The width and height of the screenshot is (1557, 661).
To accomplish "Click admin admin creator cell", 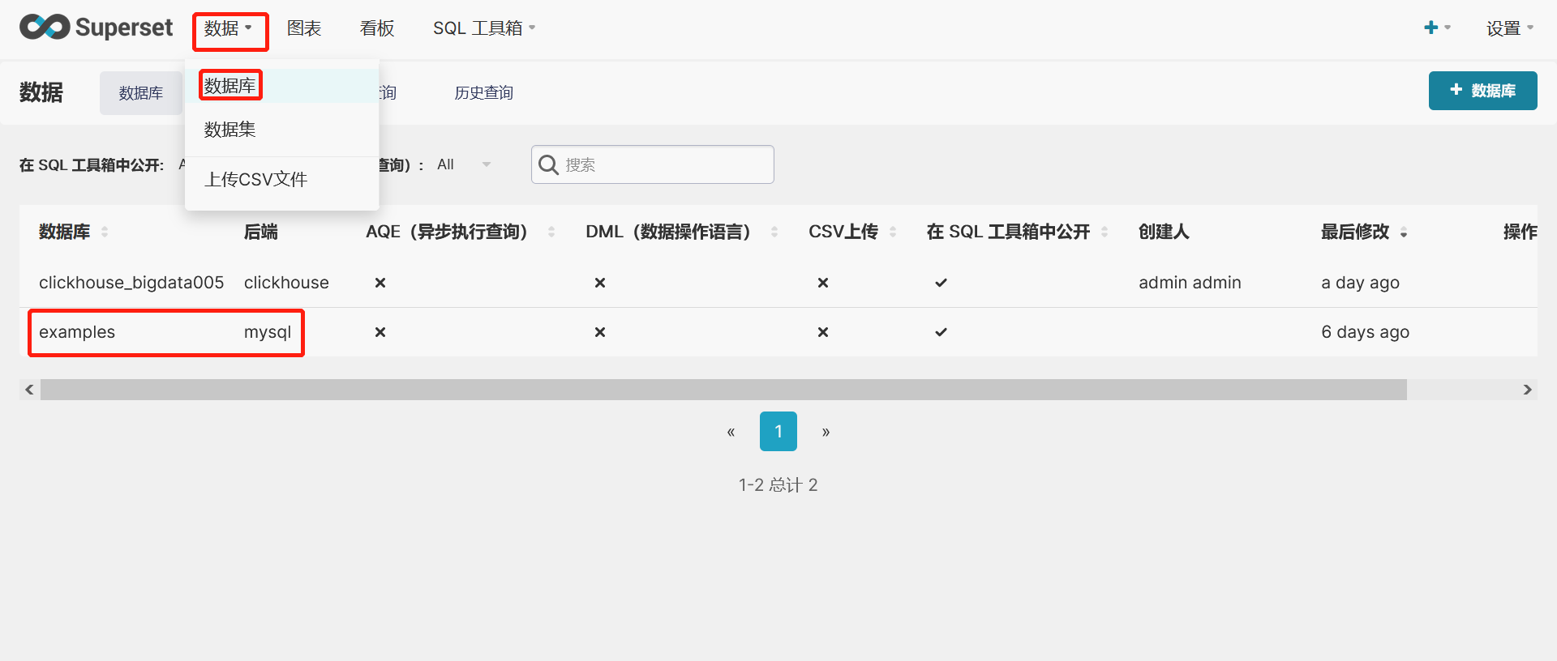I will coord(1190,283).
